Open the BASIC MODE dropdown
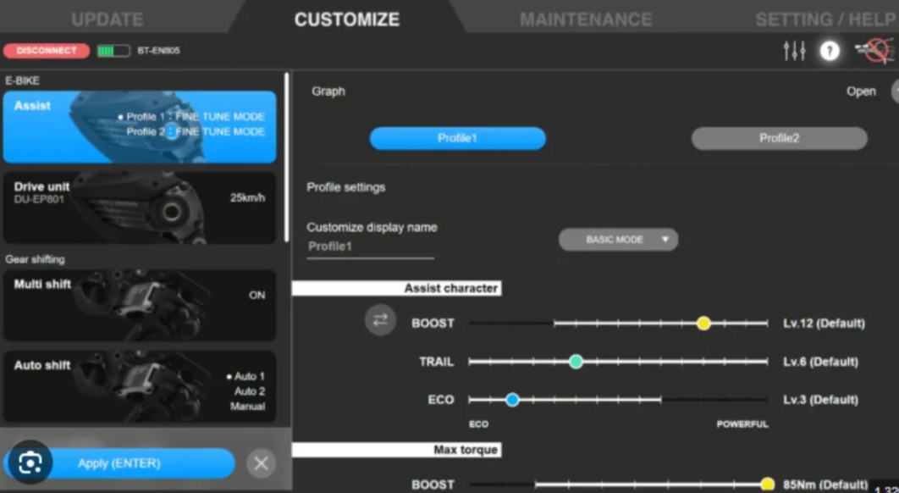899x493 pixels. (618, 240)
